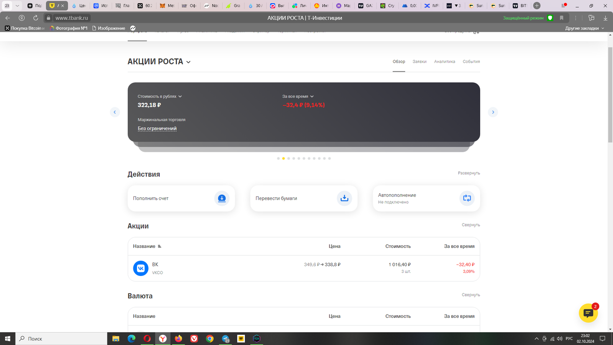The width and height of the screenshot is (613, 345).
Task: Open the За все время period dropdown
Action: (298, 96)
